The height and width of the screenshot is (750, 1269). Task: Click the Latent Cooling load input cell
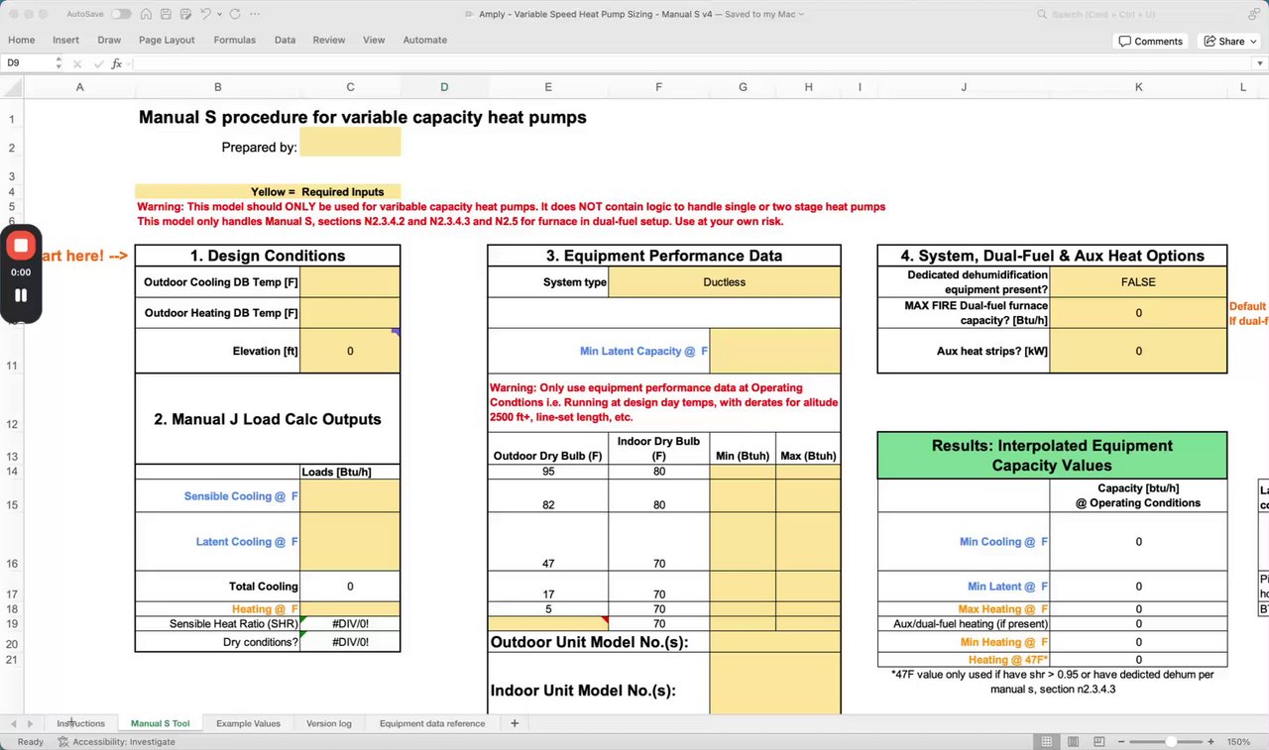point(350,541)
